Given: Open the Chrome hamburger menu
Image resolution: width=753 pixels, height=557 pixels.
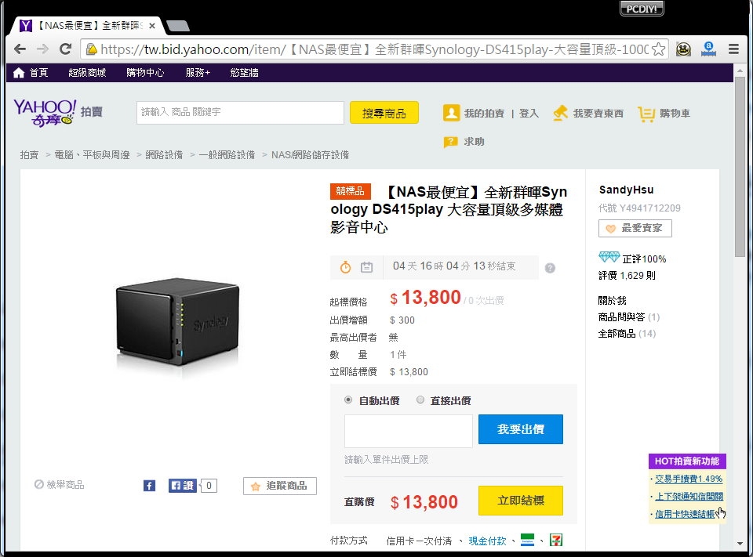Looking at the screenshot, I should click(x=733, y=49).
